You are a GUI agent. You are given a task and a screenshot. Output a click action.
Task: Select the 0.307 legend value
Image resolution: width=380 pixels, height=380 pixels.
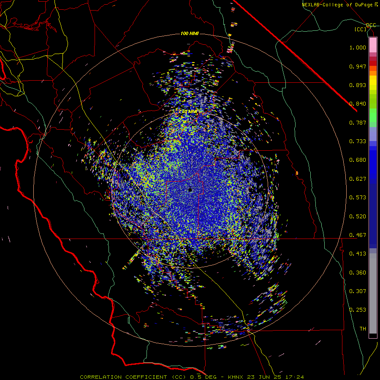point(358,291)
